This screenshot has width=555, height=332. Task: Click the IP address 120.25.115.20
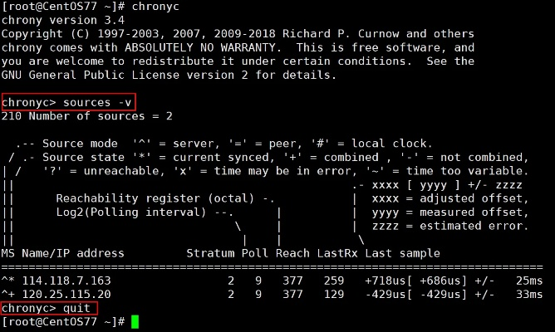coord(66,294)
